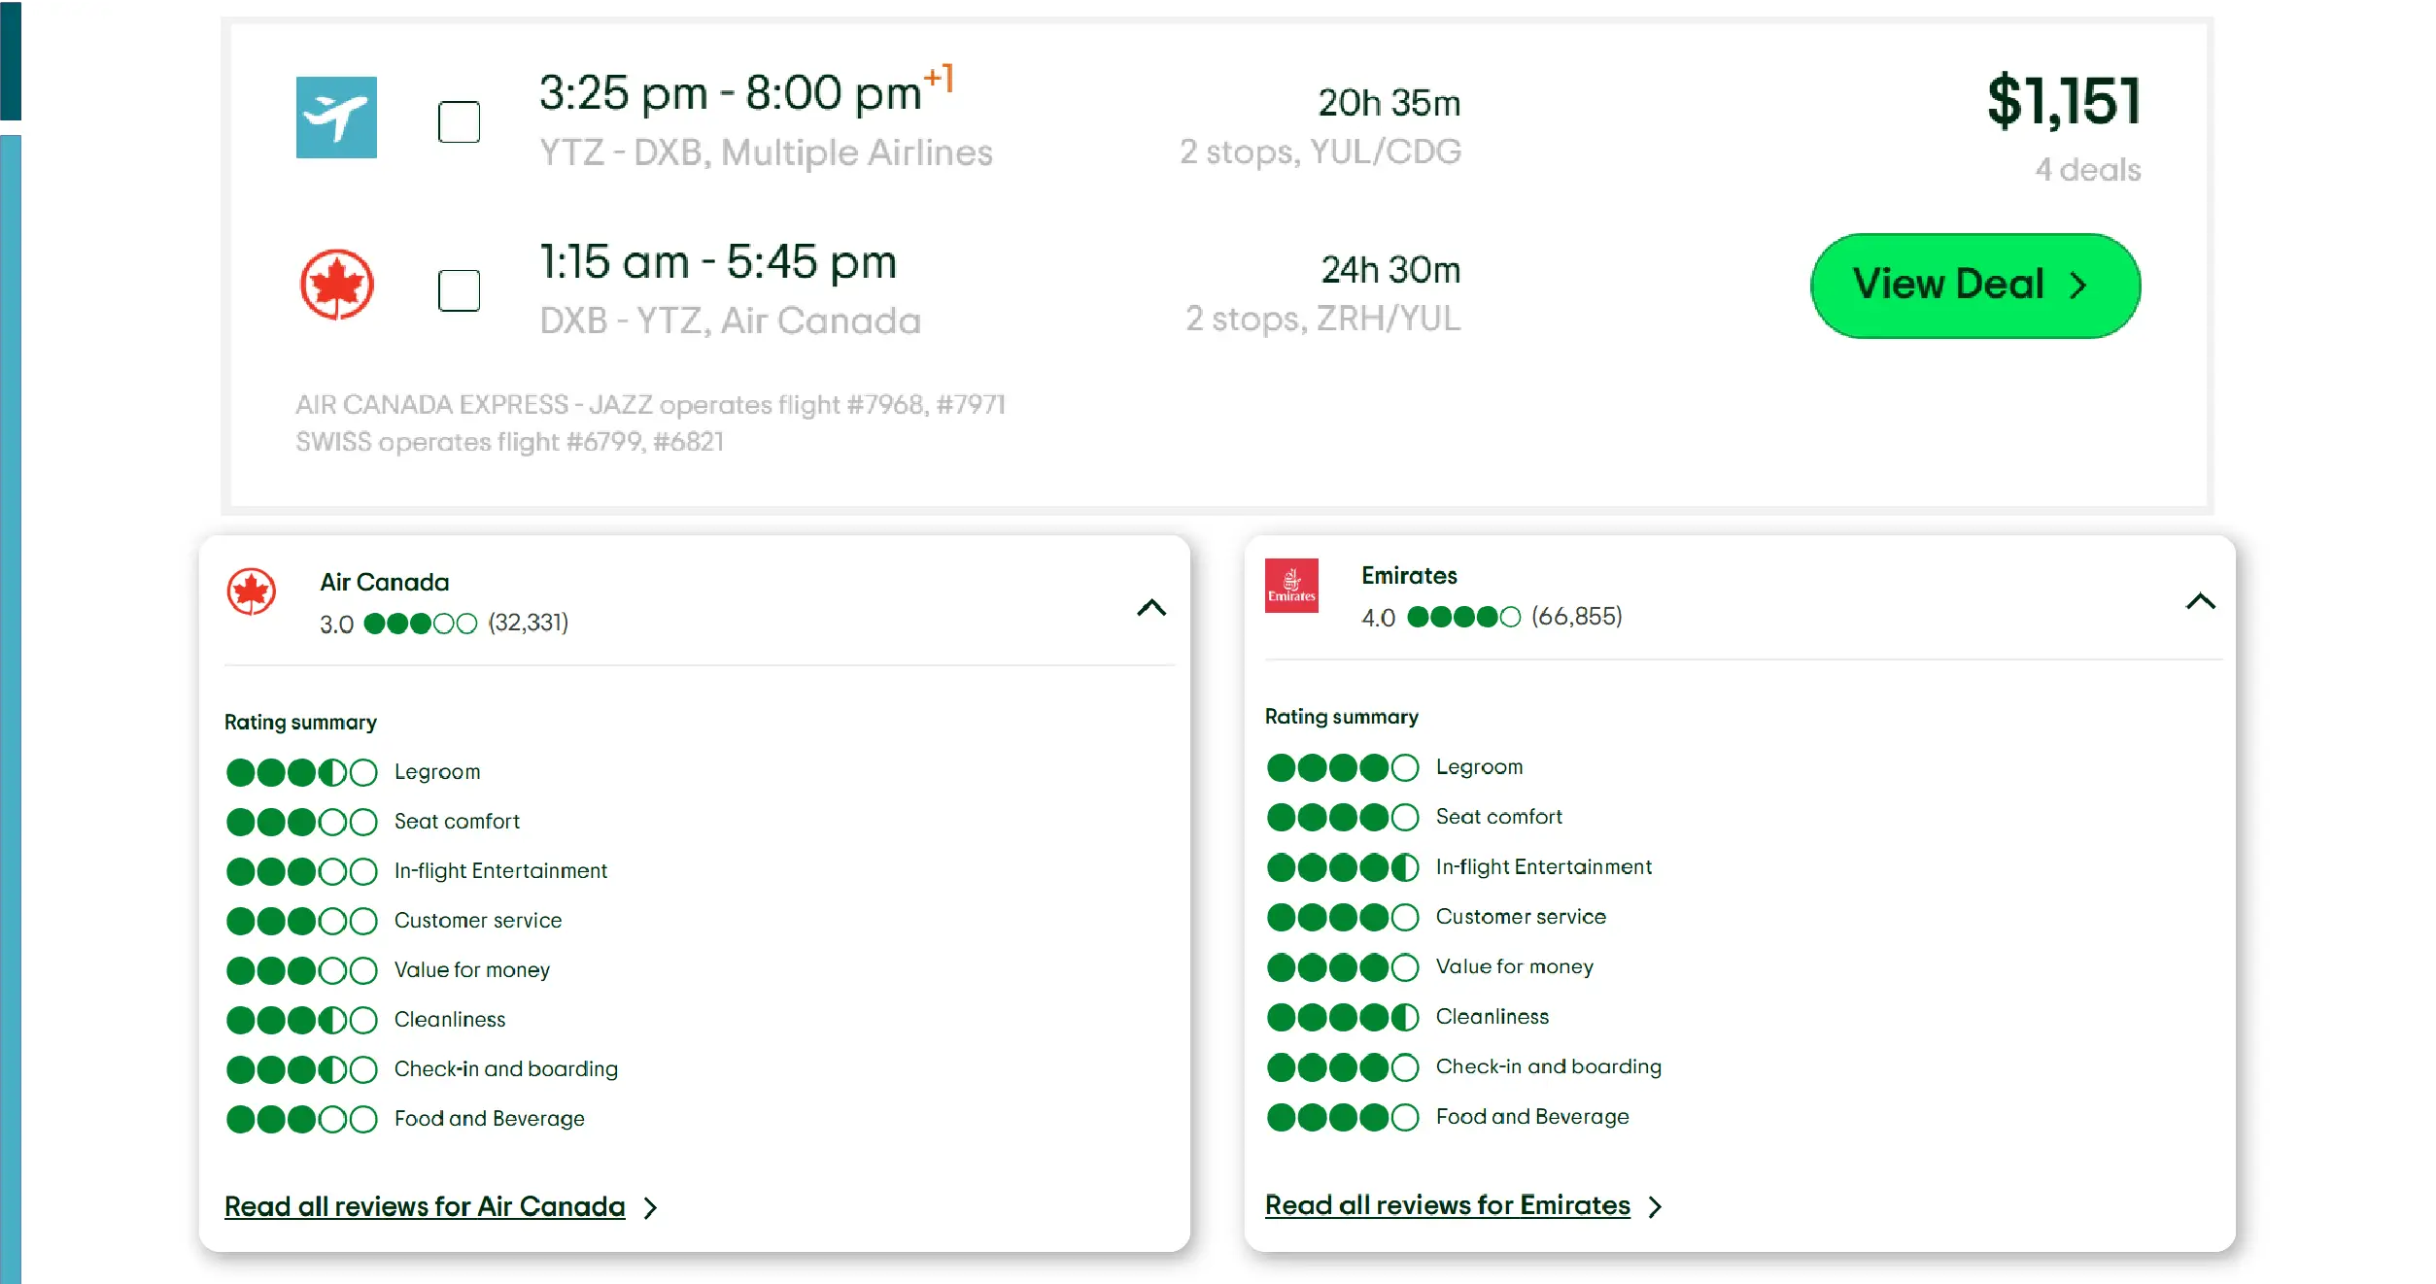
Task: Check the 1:15 am DXB-YTZ flight checkbox
Action: click(459, 290)
